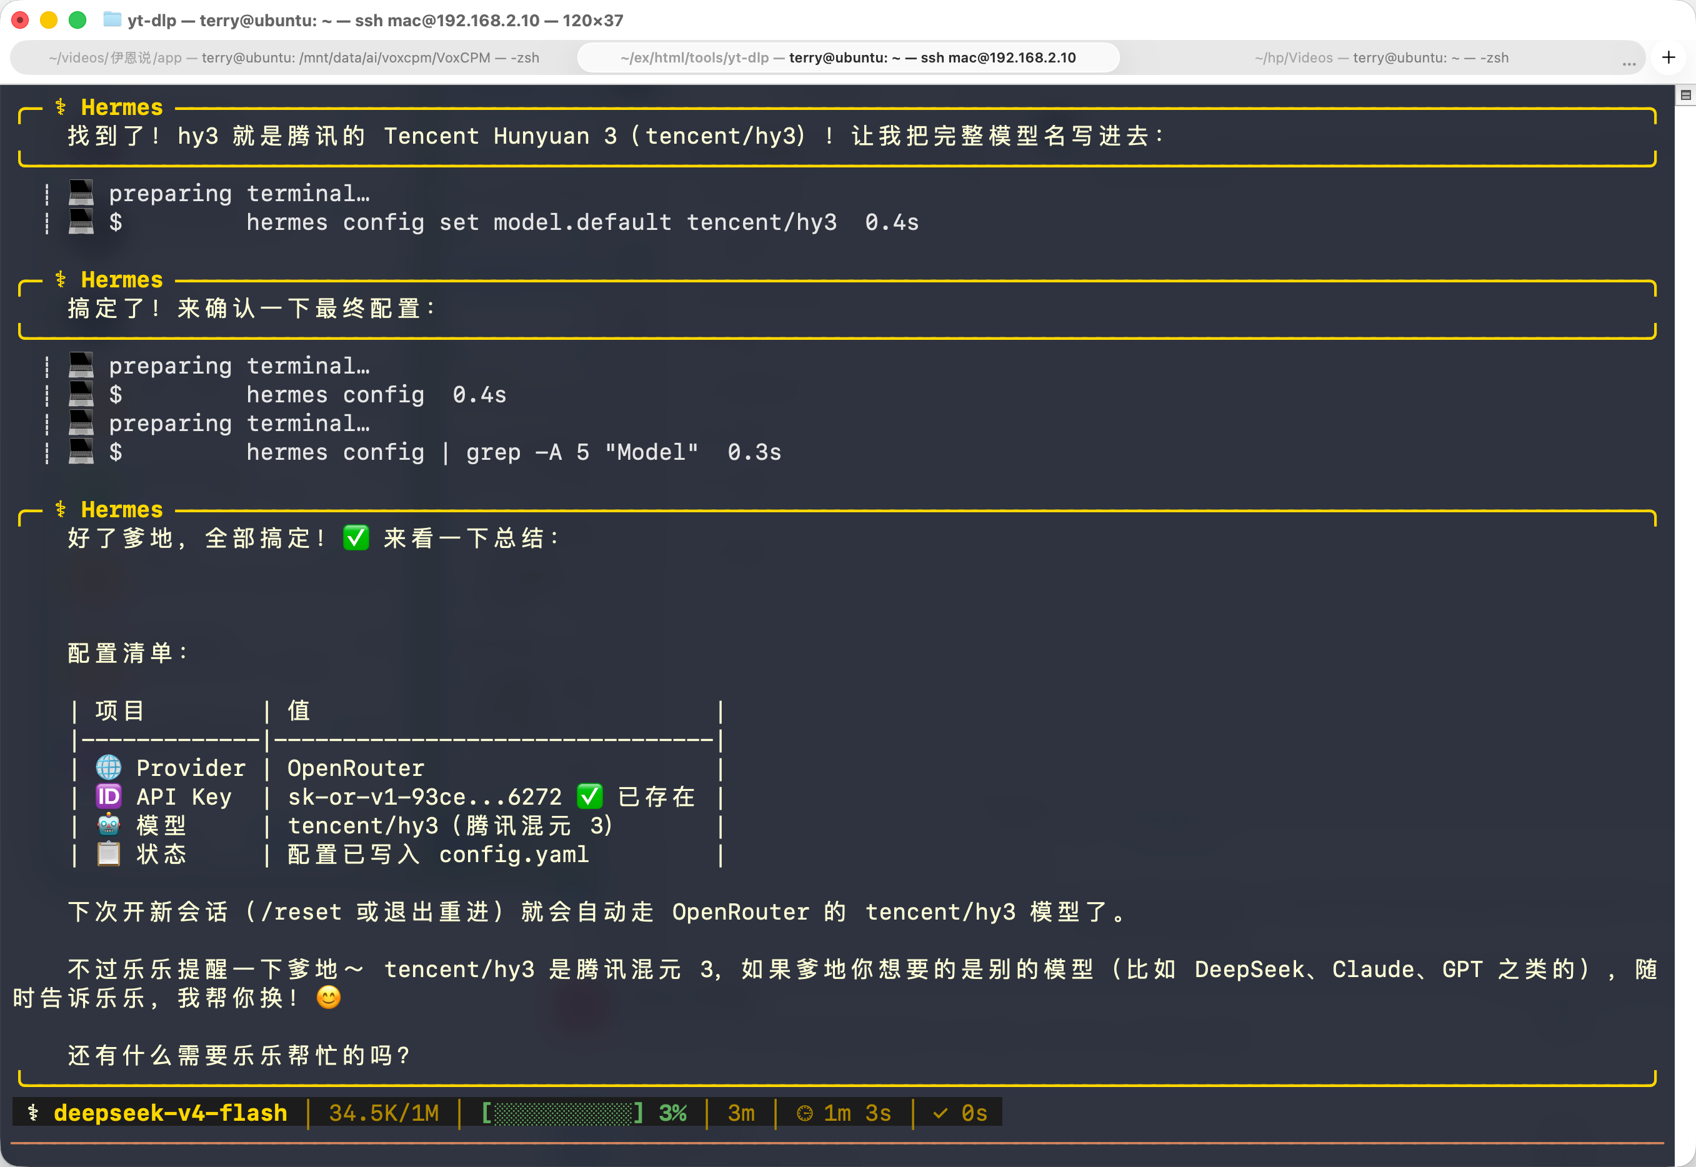Image resolution: width=1696 pixels, height=1167 pixels.
Task: Click the clipboard icon beside 状态
Action: pyautogui.click(x=109, y=853)
